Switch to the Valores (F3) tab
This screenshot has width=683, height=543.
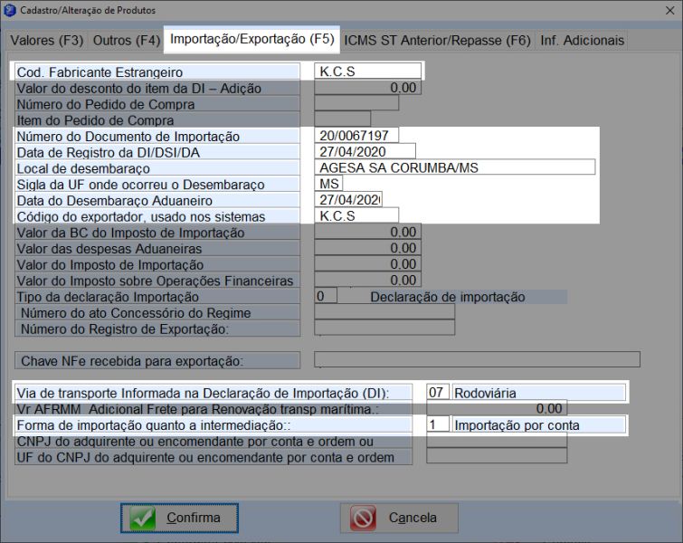(x=47, y=41)
